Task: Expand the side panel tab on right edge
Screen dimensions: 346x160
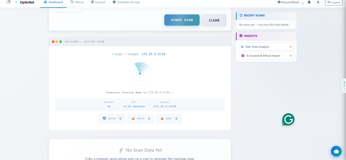Action: click(x=344, y=86)
